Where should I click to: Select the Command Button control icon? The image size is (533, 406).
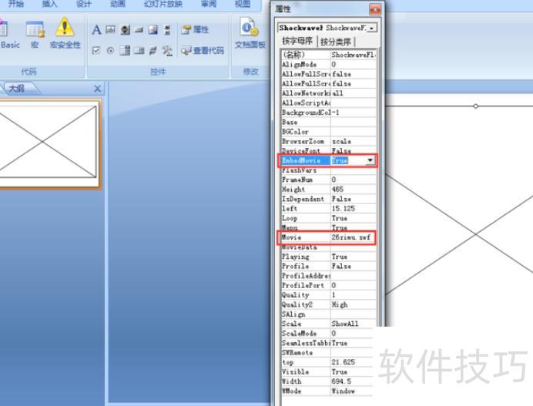[139, 30]
